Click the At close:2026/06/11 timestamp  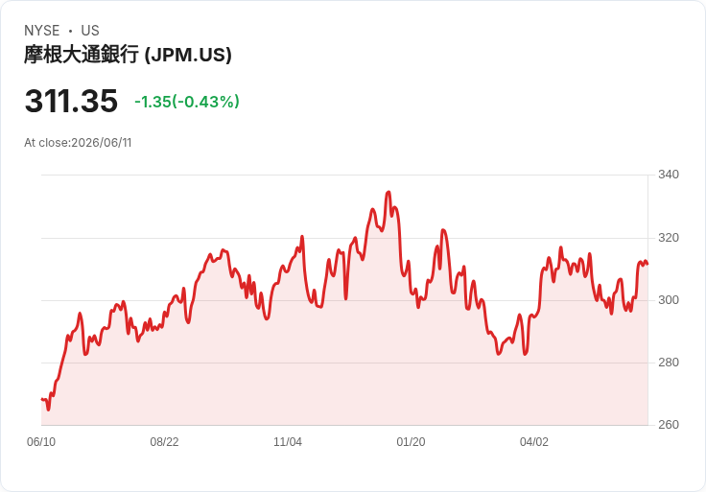78,143
